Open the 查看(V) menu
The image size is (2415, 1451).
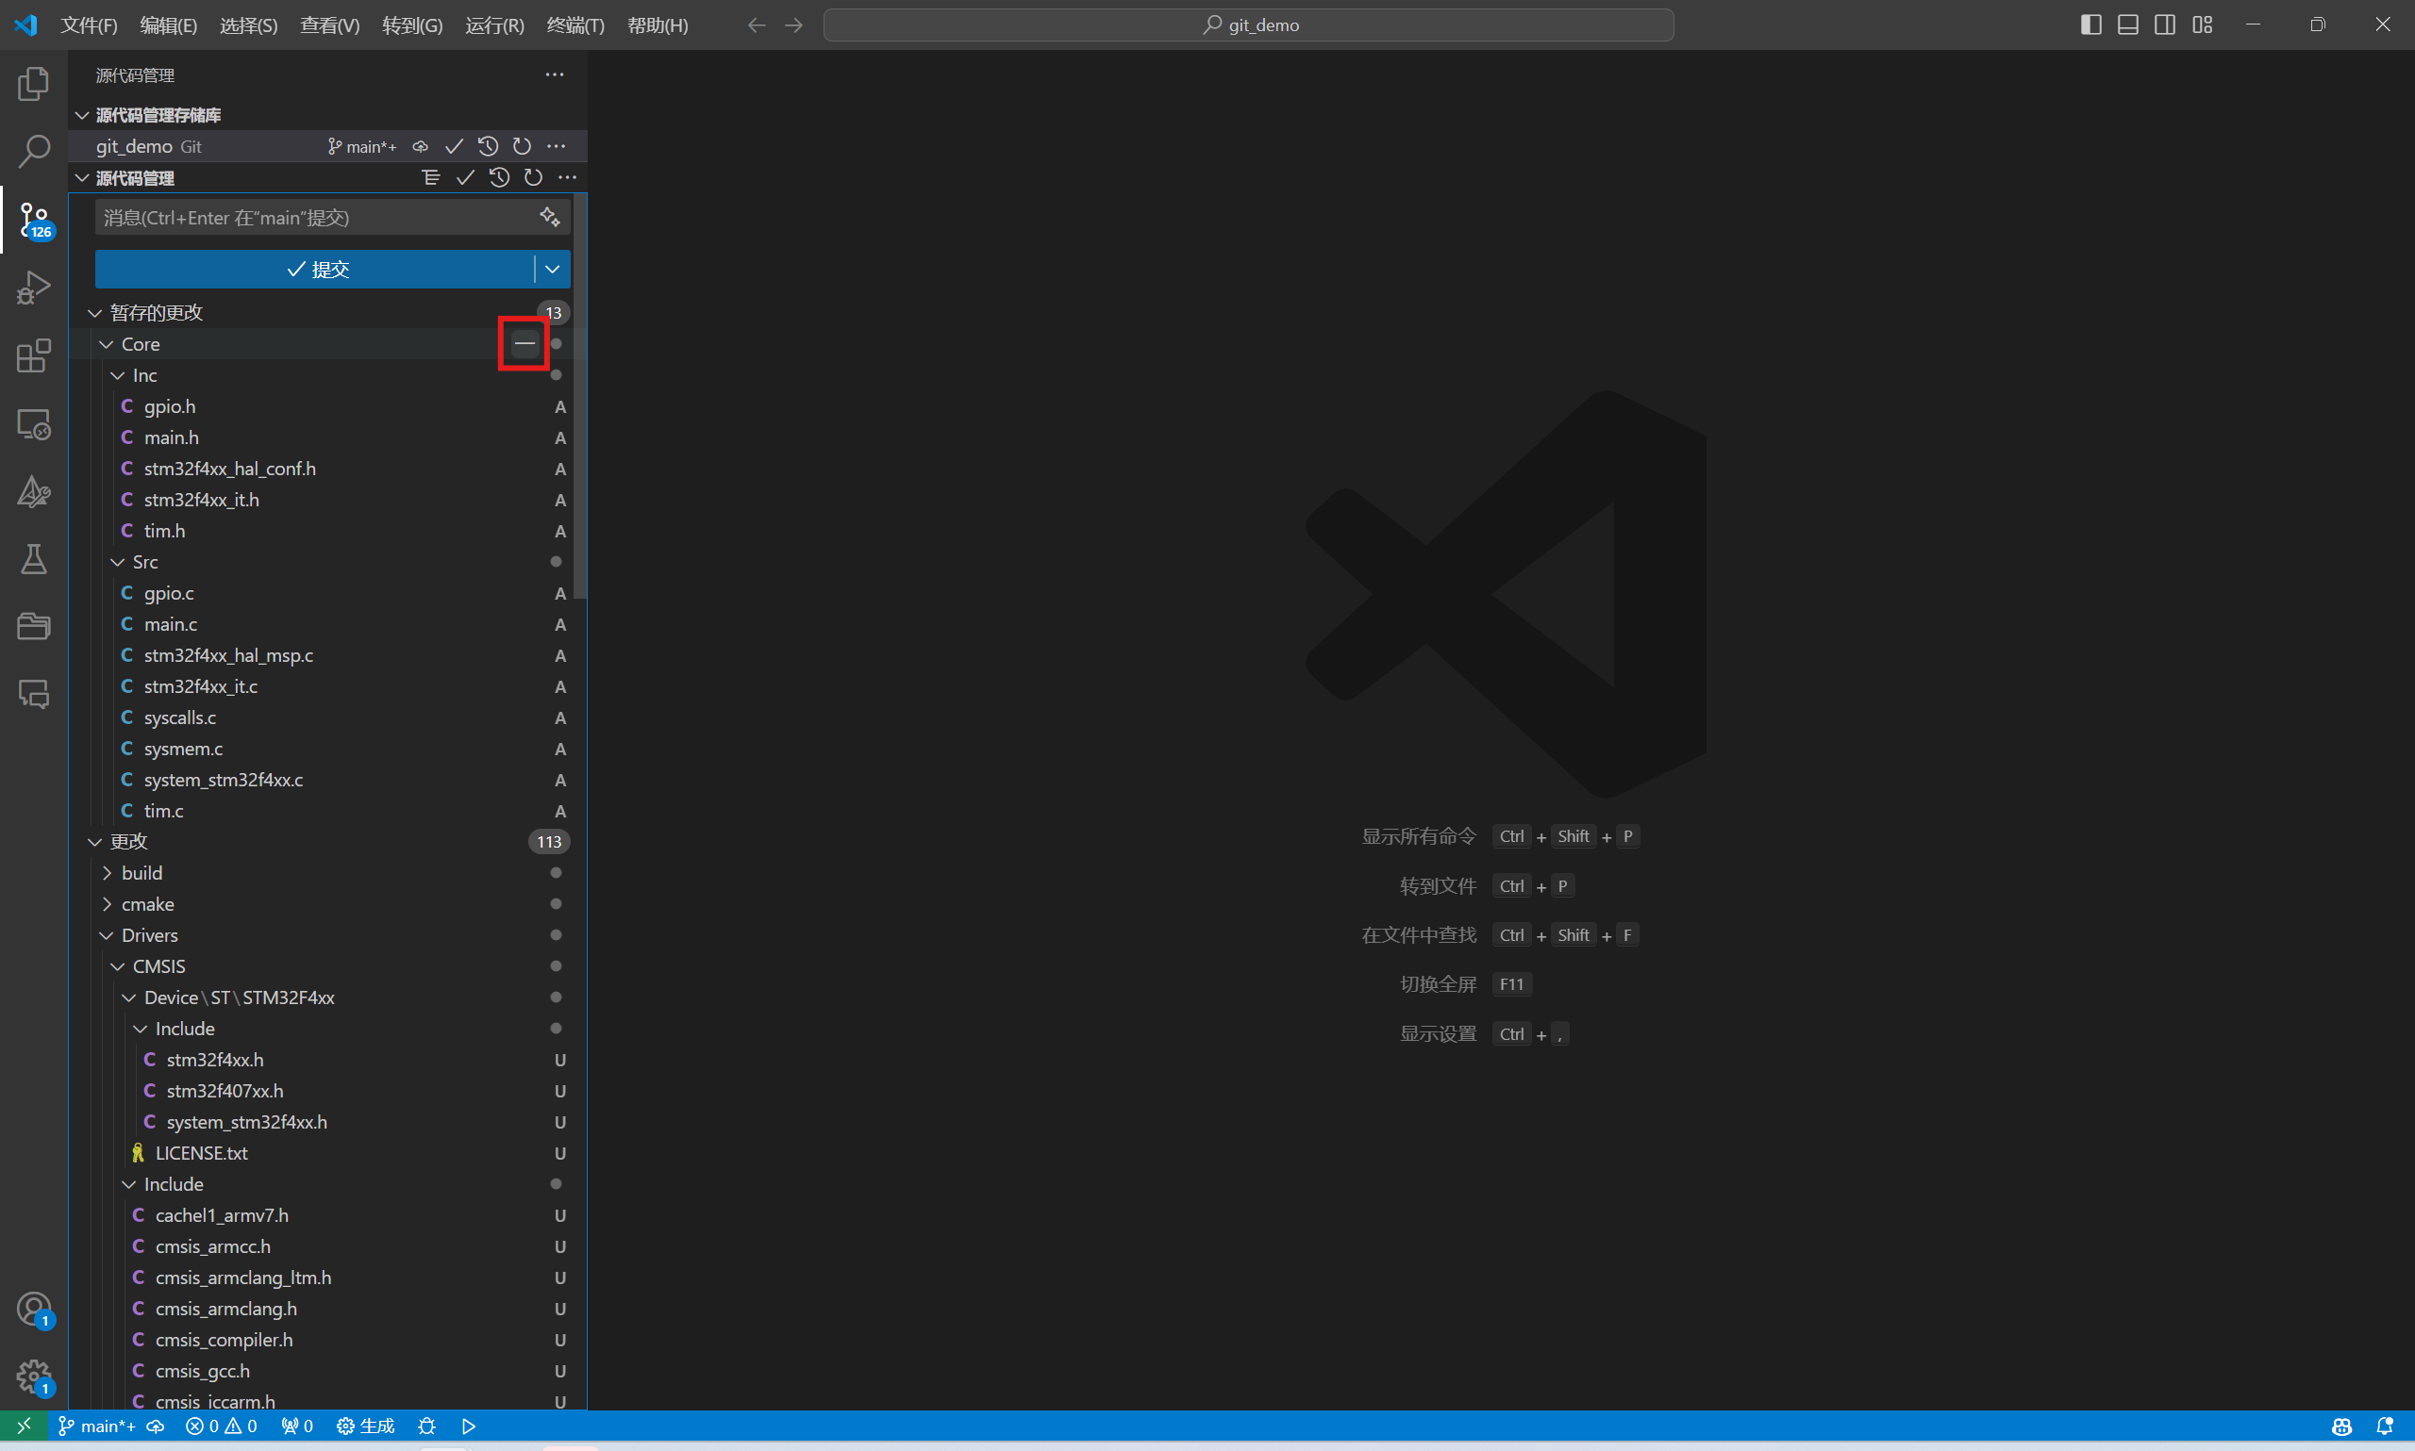click(x=329, y=25)
